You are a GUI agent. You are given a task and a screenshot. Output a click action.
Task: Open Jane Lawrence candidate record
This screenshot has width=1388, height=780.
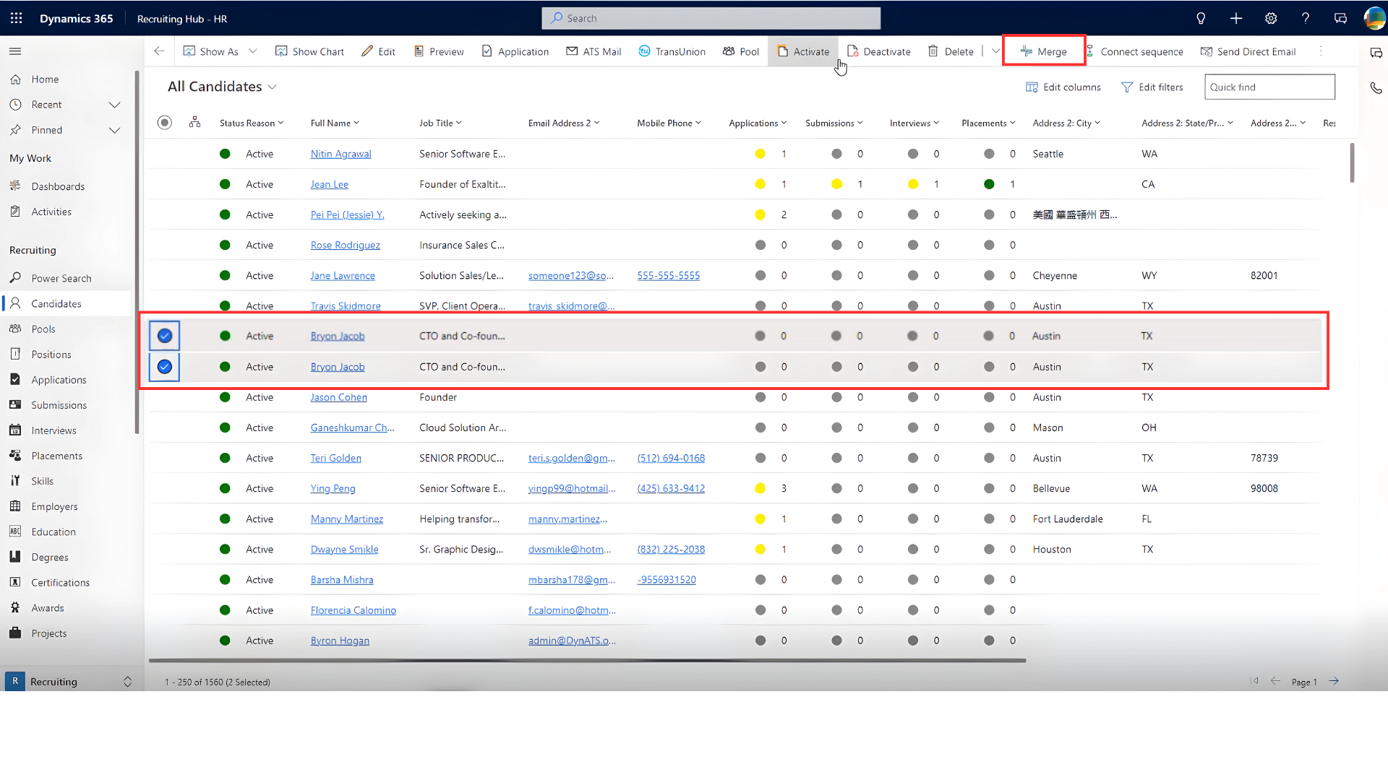[x=343, y=275]
